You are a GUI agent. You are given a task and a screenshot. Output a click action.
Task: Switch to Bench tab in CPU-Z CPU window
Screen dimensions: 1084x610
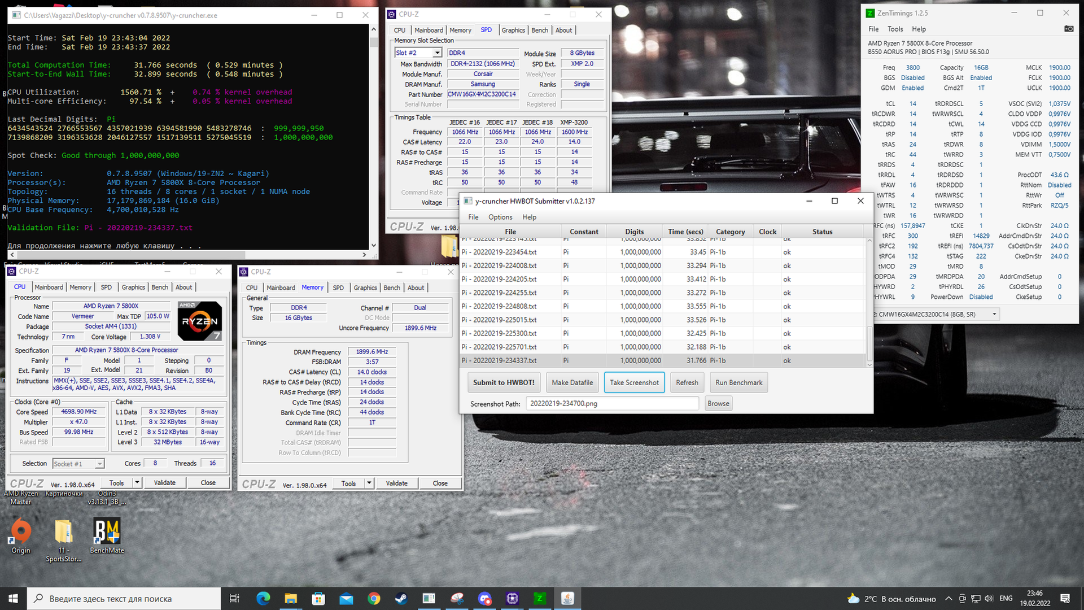point(160,287)
